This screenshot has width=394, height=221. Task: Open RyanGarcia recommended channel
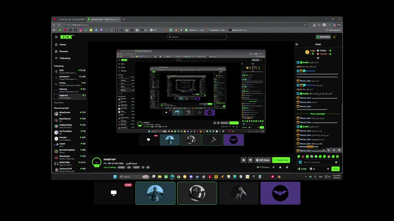[x=70, y=120]
